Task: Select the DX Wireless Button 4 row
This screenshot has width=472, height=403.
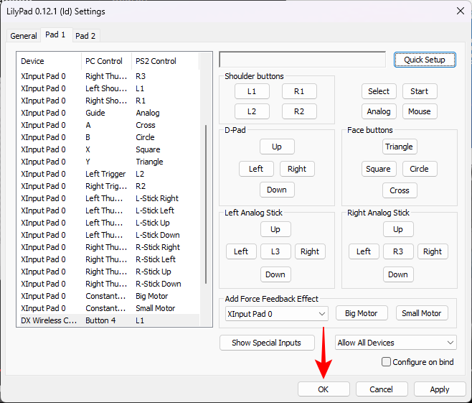Action: (110, 320)
